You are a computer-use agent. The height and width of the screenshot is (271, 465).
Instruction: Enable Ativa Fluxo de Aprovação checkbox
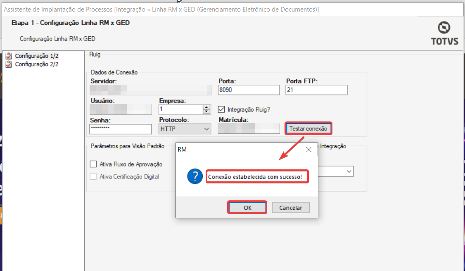(93, 164)
